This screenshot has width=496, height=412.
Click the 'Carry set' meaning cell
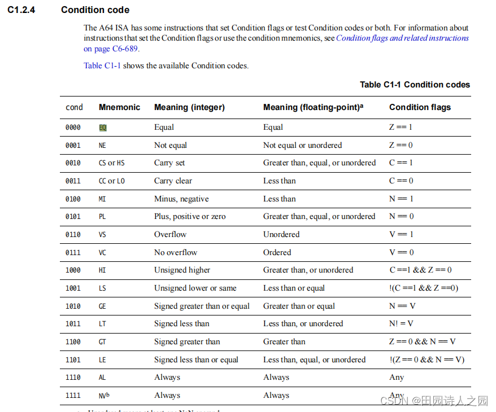click(169, 163)
